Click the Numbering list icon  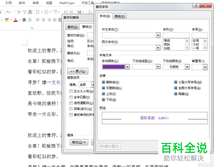pyautogui.click(x=47, y=12)
